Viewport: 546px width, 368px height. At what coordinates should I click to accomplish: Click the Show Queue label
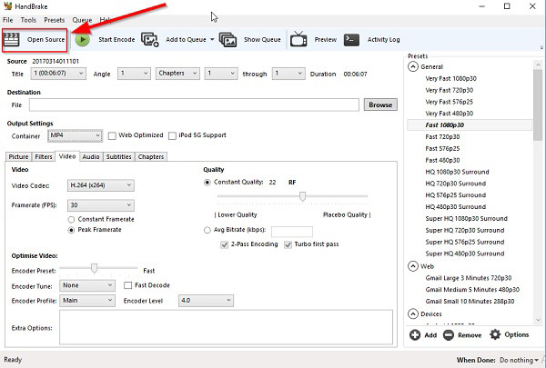click(x=262, y=40)
